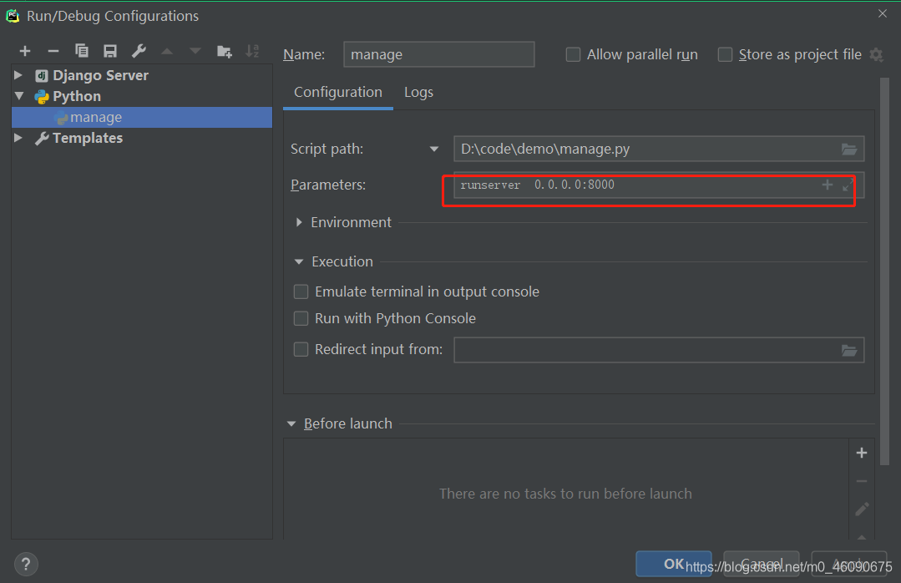
Task: Remove before launch task minus icon
Action: tap(862, 481)
